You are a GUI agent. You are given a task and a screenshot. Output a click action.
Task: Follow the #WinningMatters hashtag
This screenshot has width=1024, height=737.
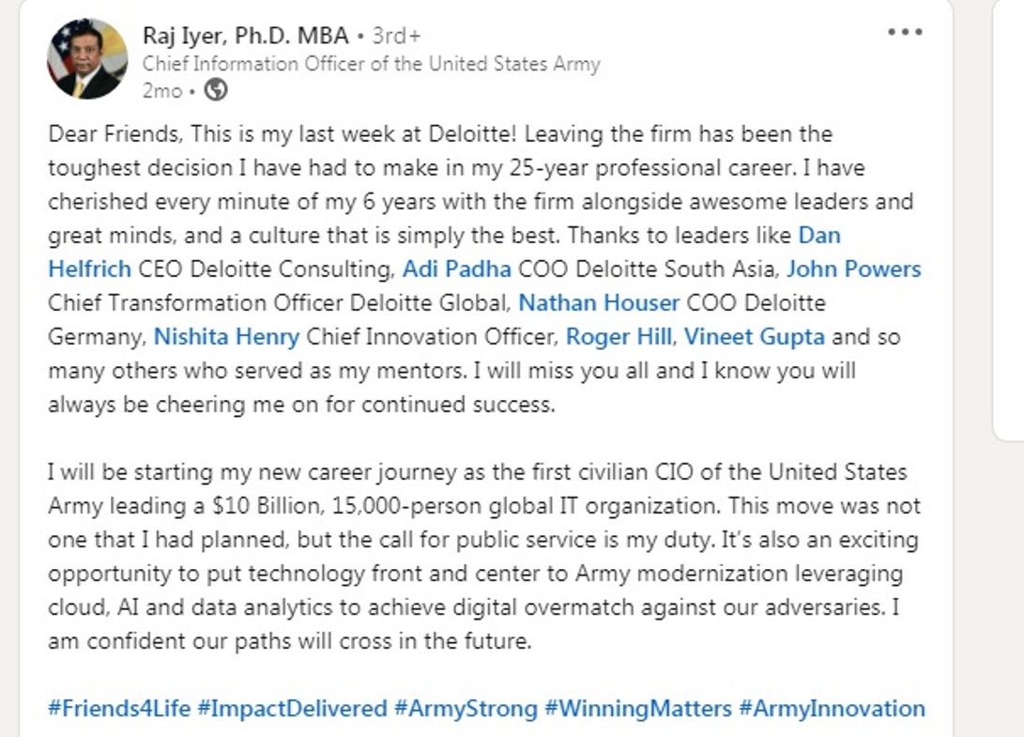638,709
